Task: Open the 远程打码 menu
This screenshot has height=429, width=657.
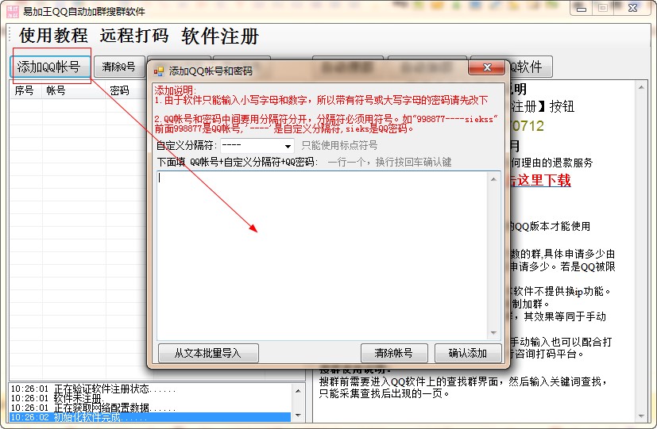Action: pos(134,36)
